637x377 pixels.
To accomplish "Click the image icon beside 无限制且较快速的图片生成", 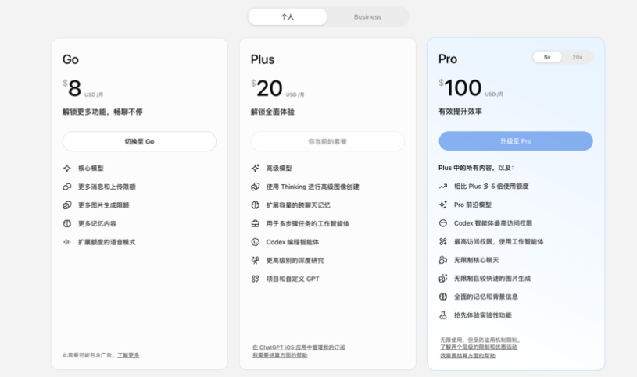I will (443, 278).
